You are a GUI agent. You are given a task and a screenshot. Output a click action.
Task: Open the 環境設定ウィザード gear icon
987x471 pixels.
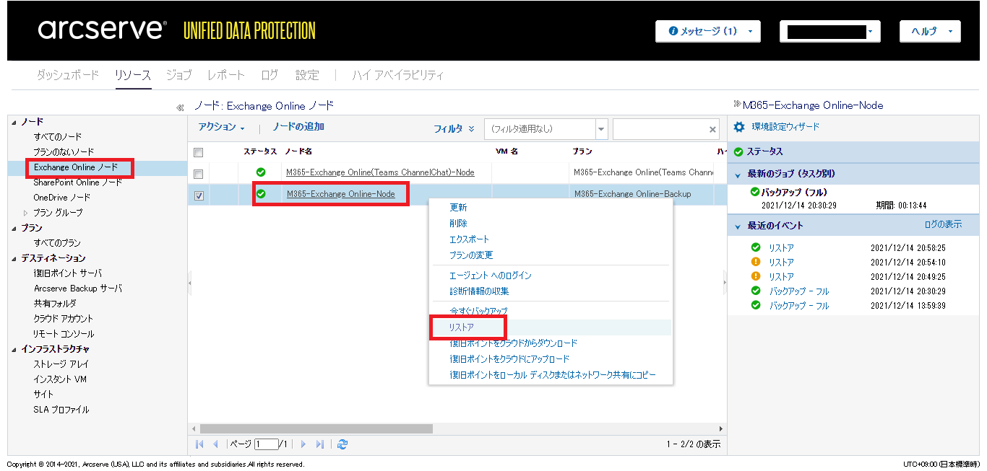pos(738,127)
